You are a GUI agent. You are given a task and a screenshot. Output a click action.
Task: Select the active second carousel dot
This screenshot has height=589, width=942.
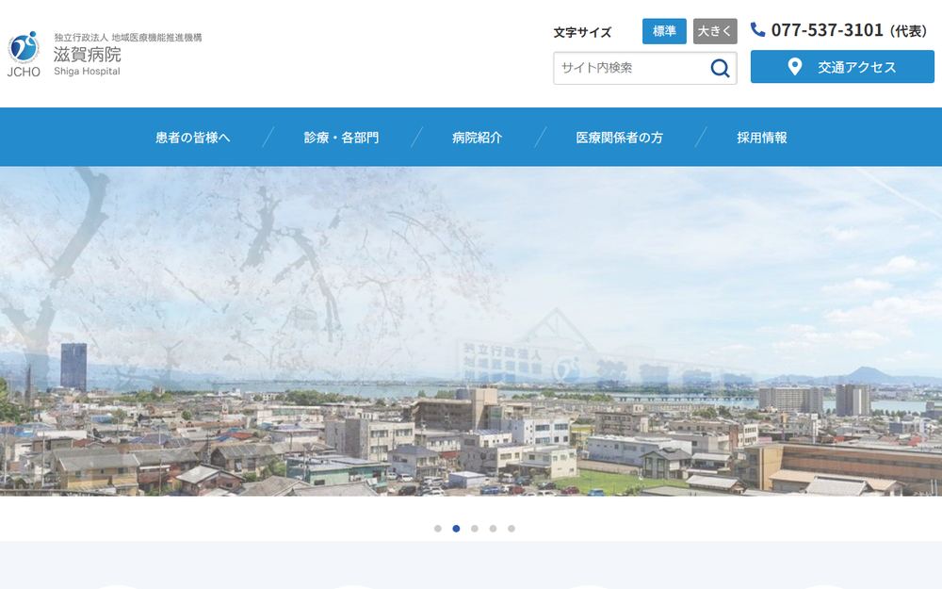(456, 529)
